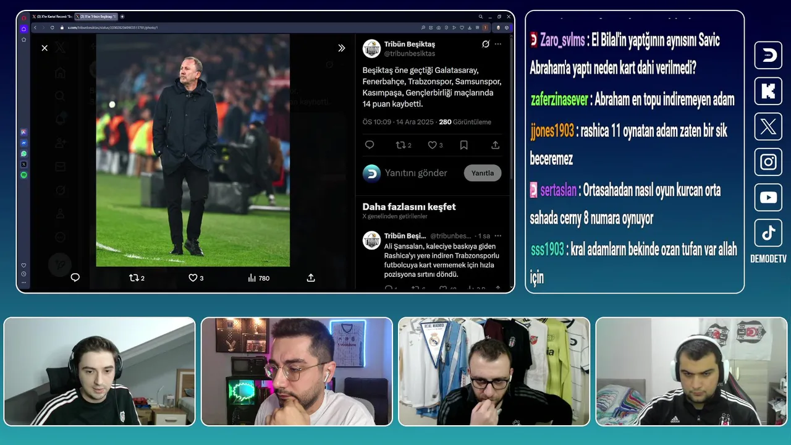This screenshot has height=445, width=791.
Task: Open the '280 Görüntüleme' view count
Action: pos(465,122)
